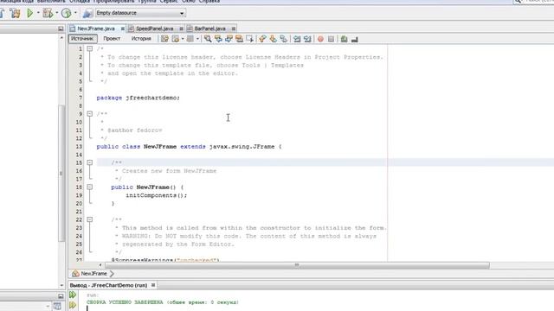The width and height of the screenshot is (554, 311).
Task: Click Find Next Occurrence icon
Action: pos(229,39)
